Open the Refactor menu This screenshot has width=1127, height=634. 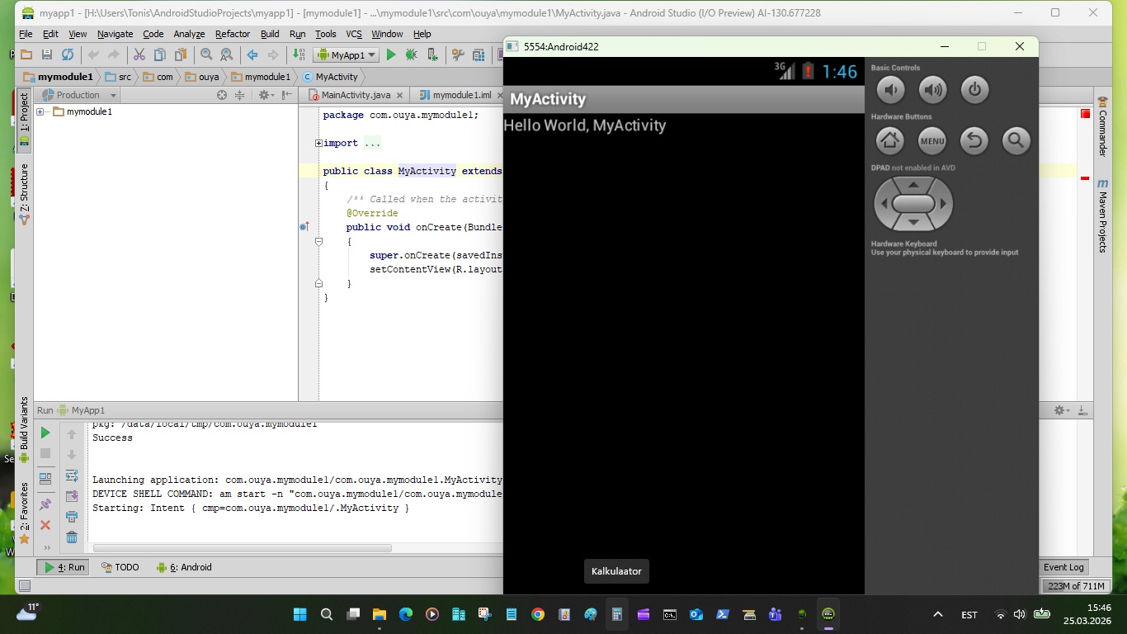pos(233,34)
